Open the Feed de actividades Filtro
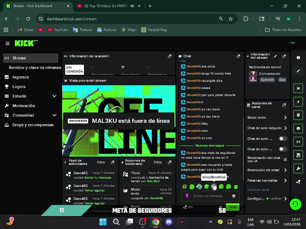Viewport: 306px width, 229px height. click(x=101, y=162)
